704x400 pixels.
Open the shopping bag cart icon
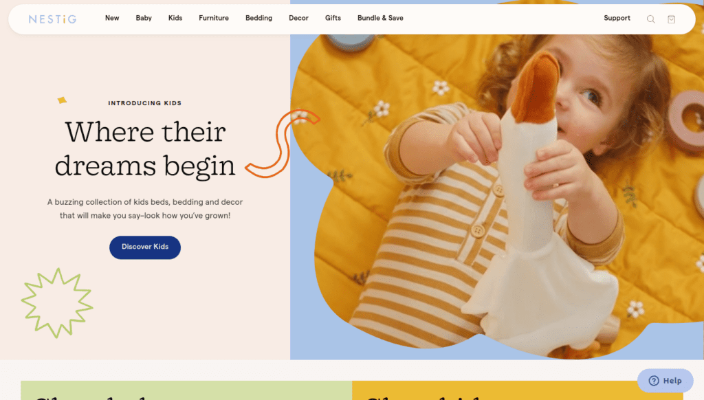coord(671,19)
